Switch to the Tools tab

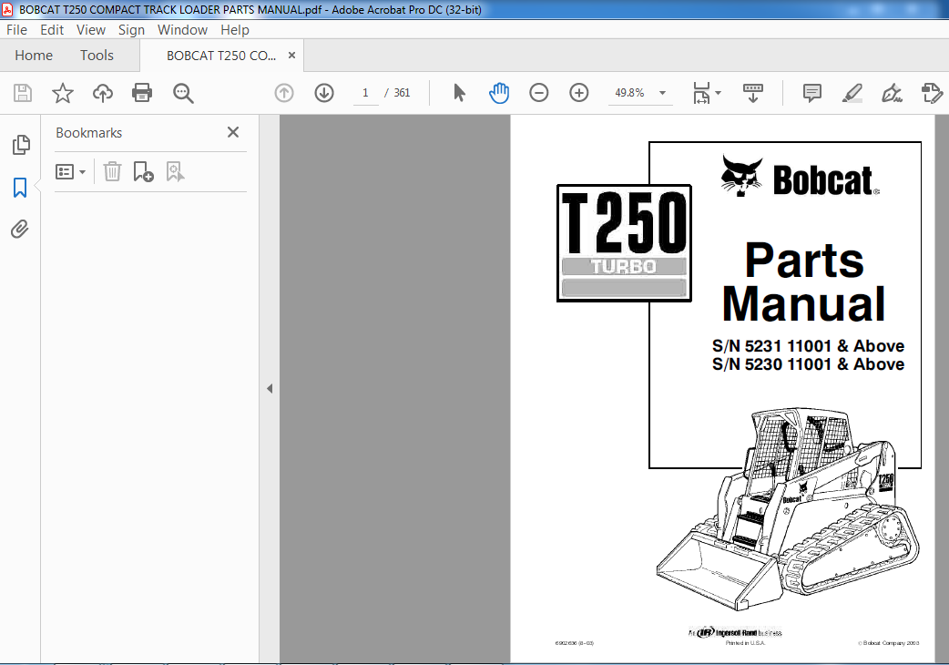coord(97,55)
